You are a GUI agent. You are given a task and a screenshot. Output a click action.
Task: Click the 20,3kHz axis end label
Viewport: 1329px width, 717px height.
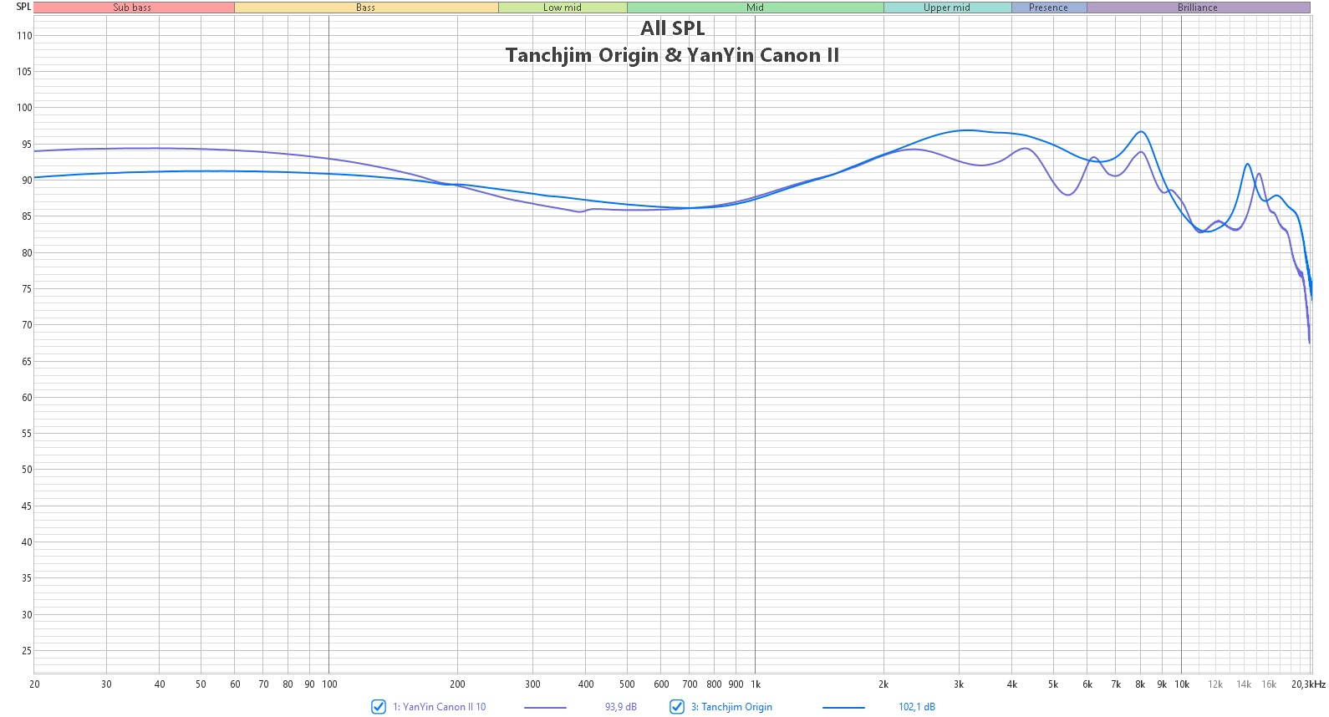[1308, 684]
